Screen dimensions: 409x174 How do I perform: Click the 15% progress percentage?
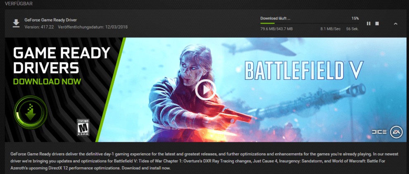click(355, 19)
